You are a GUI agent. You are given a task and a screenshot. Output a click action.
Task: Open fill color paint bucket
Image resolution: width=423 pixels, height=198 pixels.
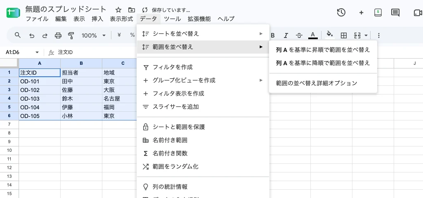(x=330, y=35)
